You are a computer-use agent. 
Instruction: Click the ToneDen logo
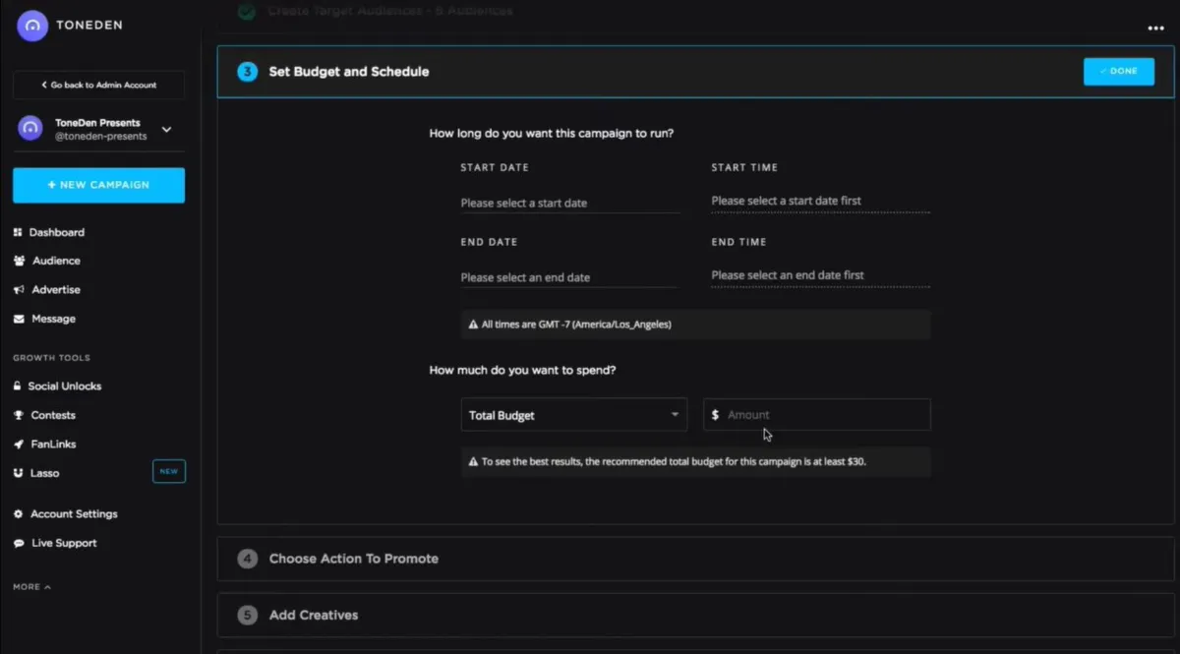pyautogui.click(x=32, y=25)
